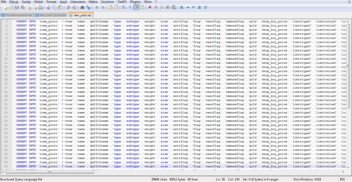352x182 pixels.
Task: Close document with X at menu bar end
Action: click(x=349, y=2)
